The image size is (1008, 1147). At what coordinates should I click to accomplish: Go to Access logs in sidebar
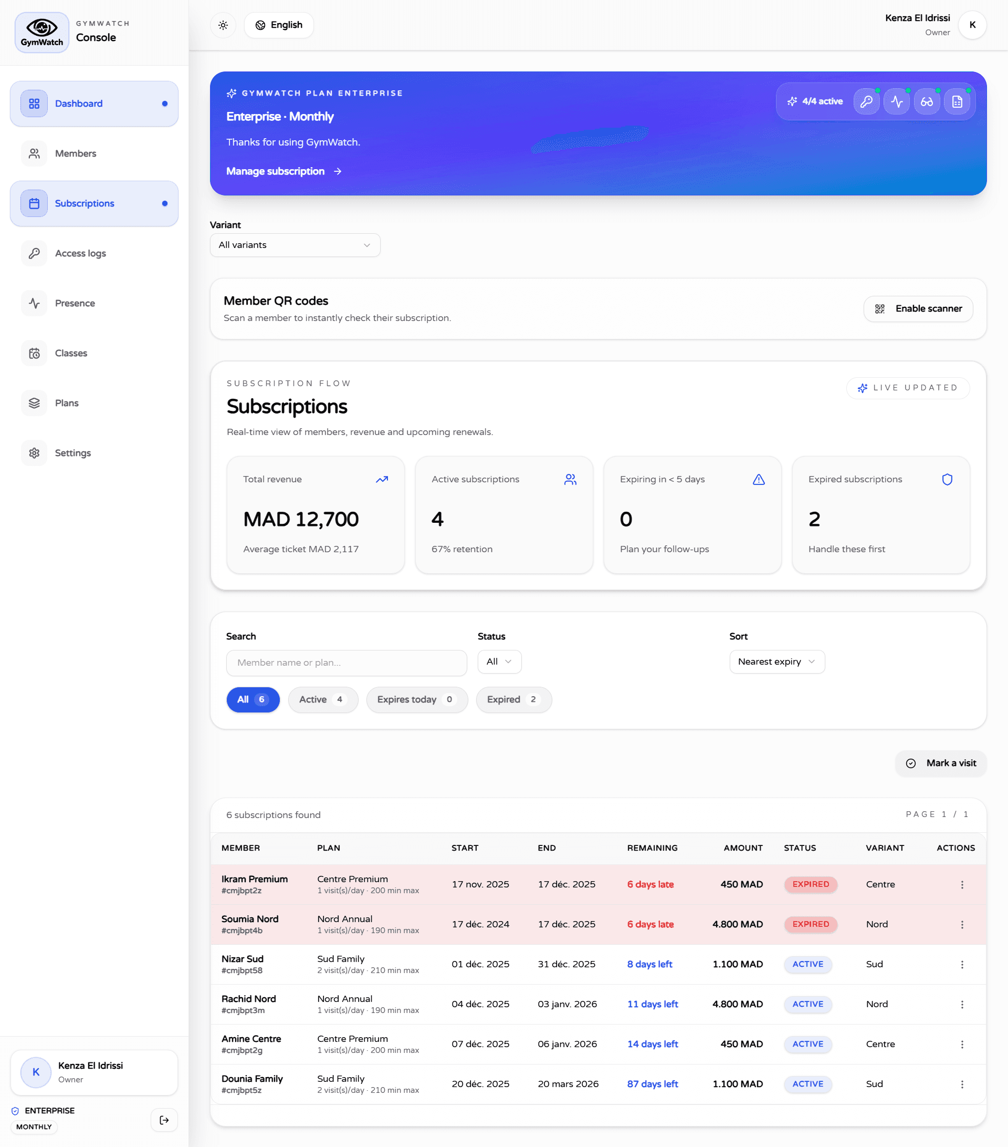point(80,253)
